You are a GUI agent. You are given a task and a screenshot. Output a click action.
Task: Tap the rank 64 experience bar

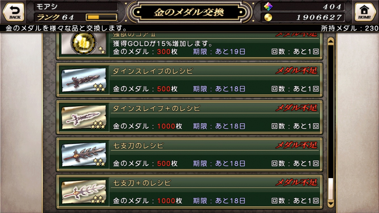pos(101,17)
